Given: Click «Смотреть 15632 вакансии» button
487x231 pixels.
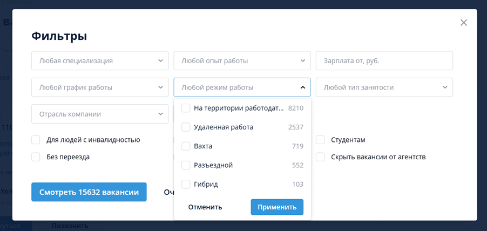Looking at the screenshot, I should point(89,192).
